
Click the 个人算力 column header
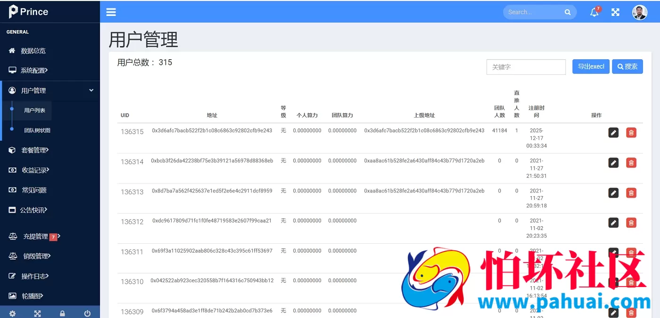(x=307, y=115)
